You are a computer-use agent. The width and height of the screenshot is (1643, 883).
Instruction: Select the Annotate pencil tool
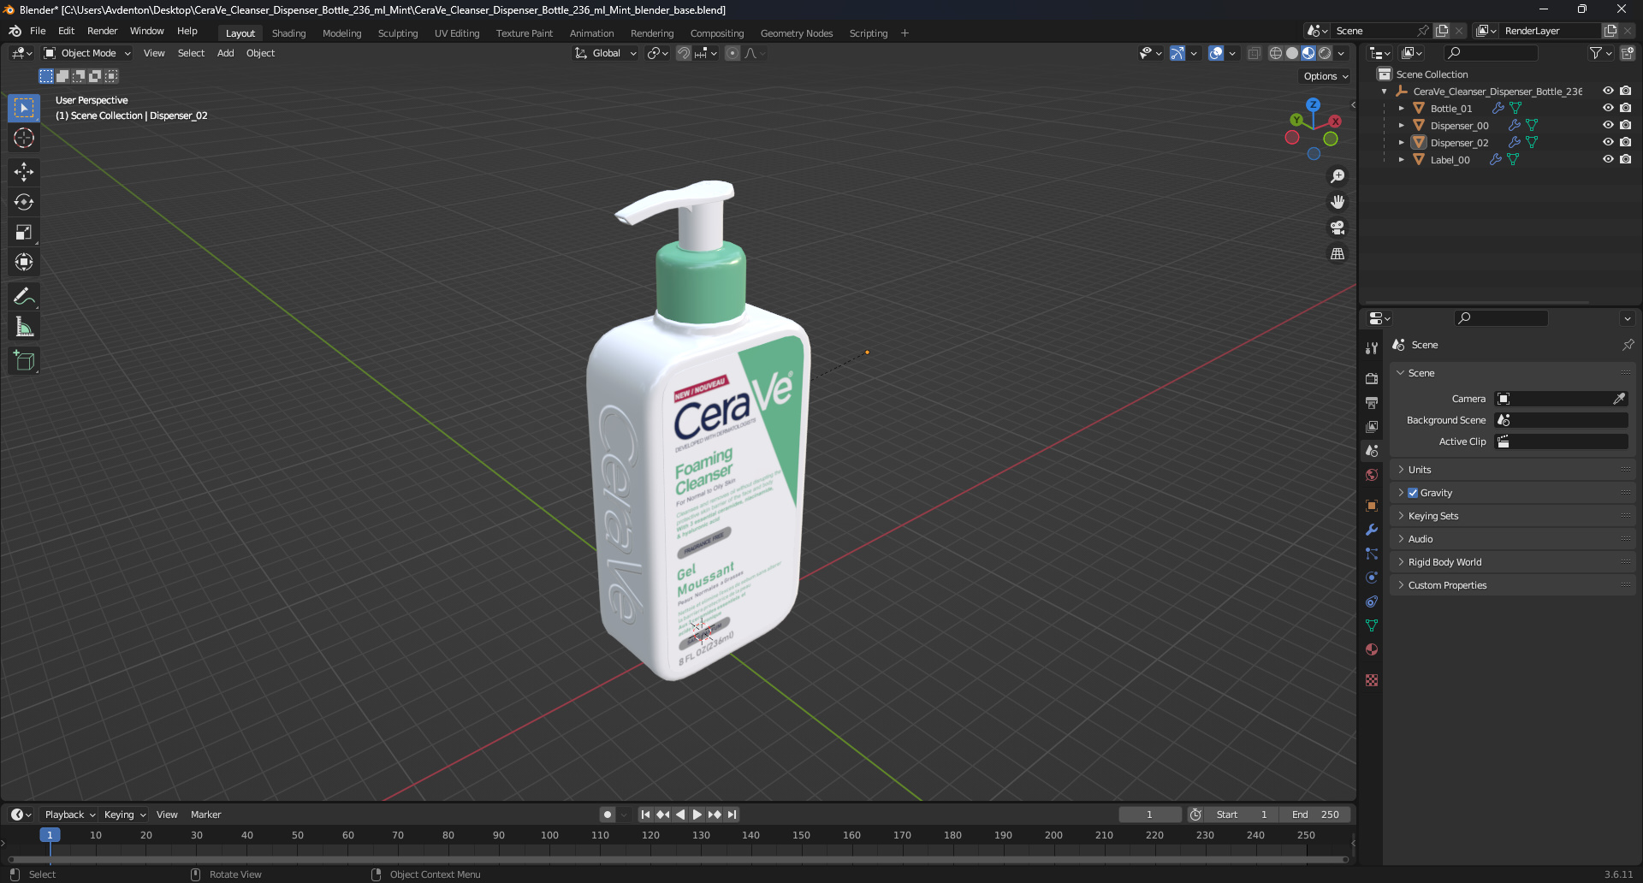pyautogui.click(x=24, y=297)
